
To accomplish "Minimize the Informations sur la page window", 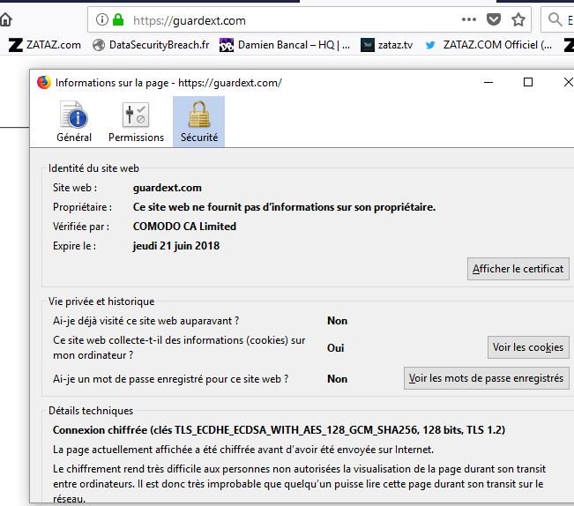I will coord(488,82).
